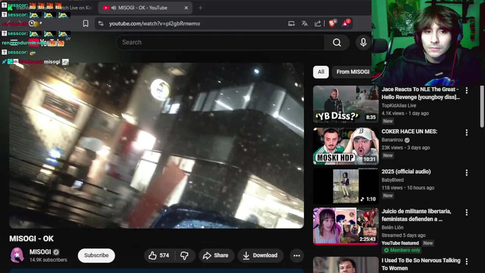The width and height of the screenshot is (485, 273).
Task: Click the 14.9K subscribers text
Action: pos(48,260)
